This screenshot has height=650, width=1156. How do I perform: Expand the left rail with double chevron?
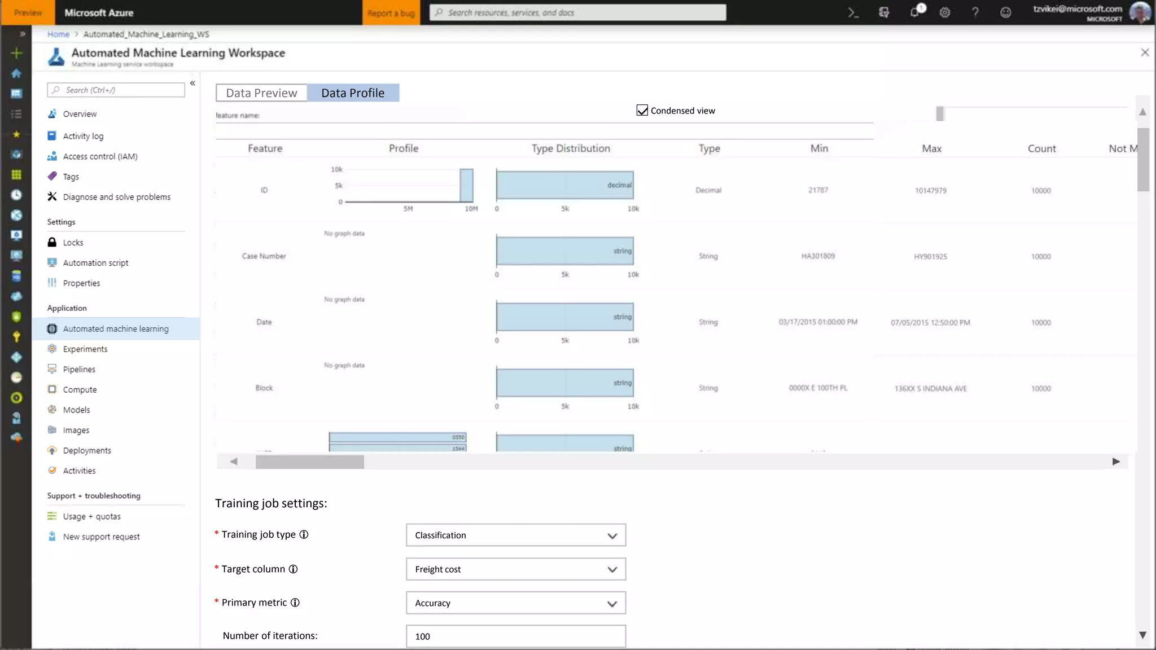pyautogui.click(x=23, y=34)
